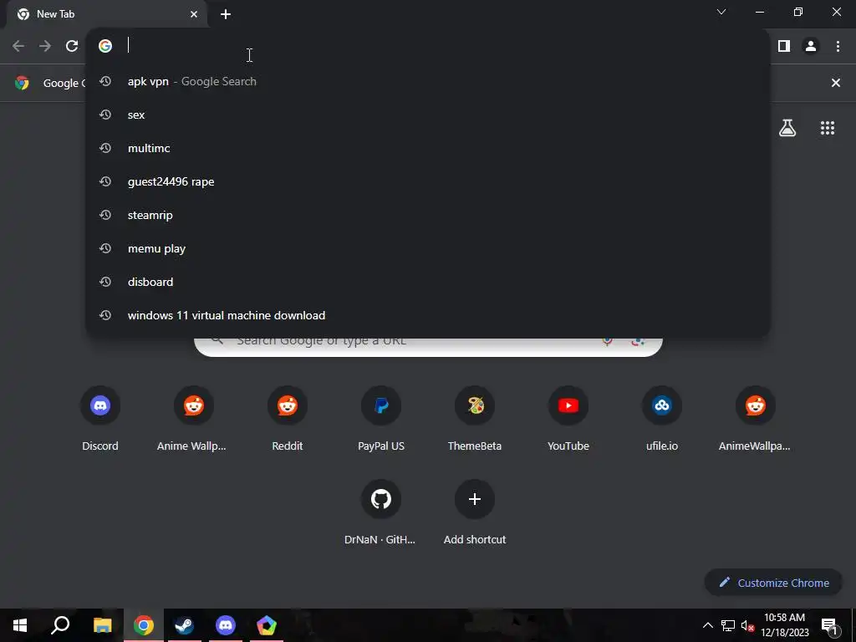Open the Windows Start menu

point(20,625)
